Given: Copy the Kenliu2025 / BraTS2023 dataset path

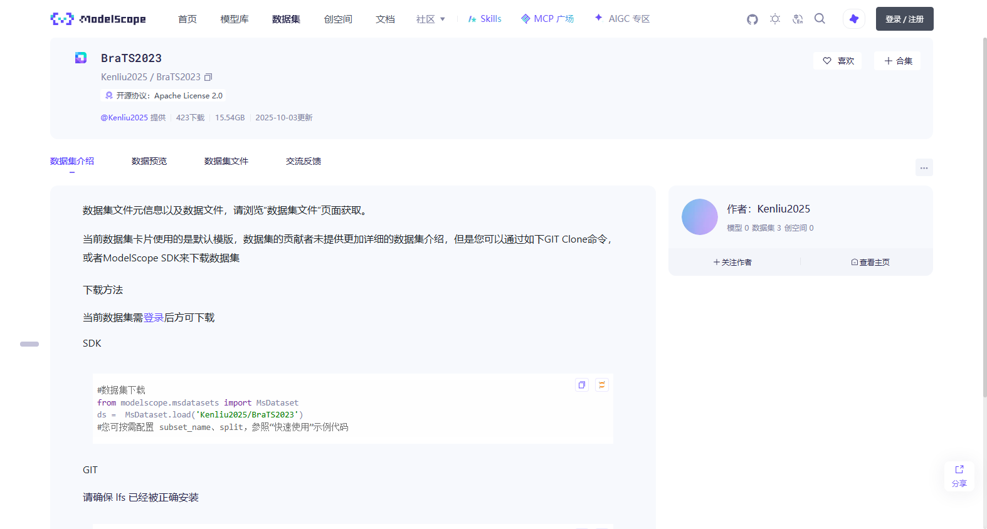Looking at the screenshot, I should point(209,77).
